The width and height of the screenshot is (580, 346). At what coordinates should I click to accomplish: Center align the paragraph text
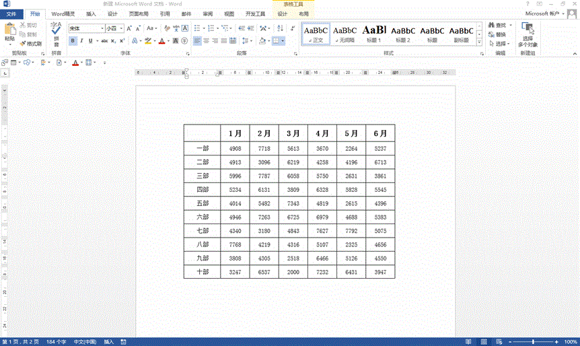click(207, 41)
